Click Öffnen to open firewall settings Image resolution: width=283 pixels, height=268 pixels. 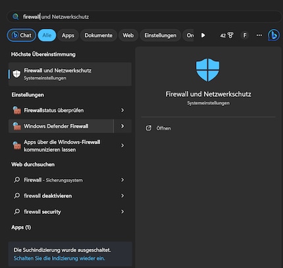click(x=163, y=128)
